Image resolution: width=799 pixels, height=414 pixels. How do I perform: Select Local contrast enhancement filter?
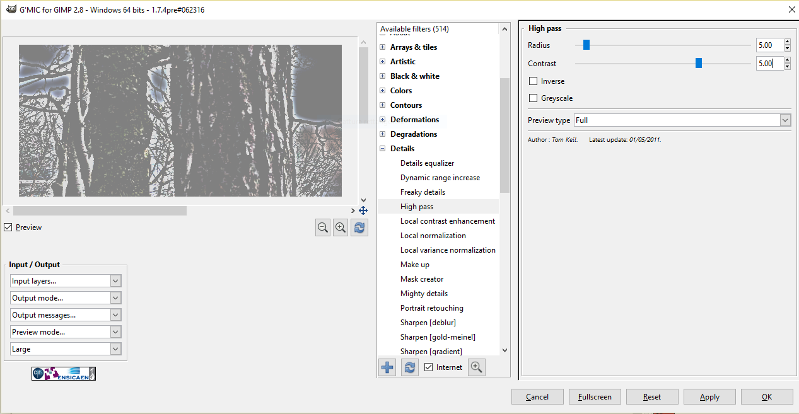pyautogui.click(x=448, y=221)
